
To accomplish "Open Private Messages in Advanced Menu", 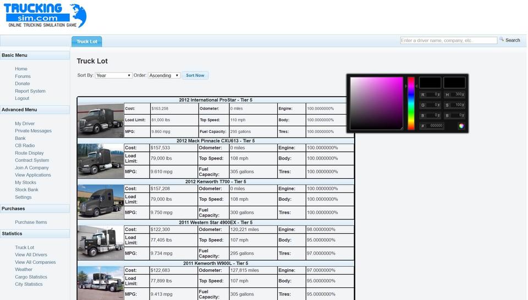I will pyautogui.click(x=33, y=131).
